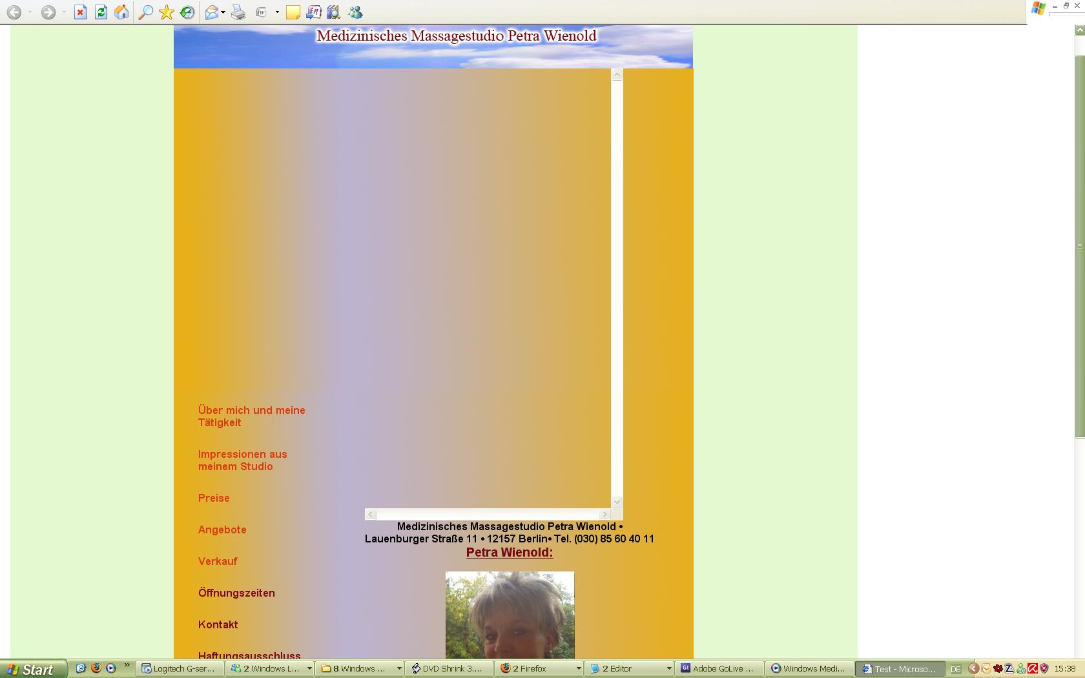The image size is (1085, 678).
Task: Click the browser page scroll-up arrow
Action: [1079, 30]
